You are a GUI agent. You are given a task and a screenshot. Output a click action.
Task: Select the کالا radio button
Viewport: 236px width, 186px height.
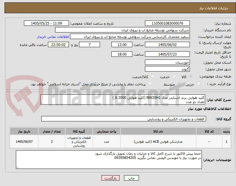pos(191,76)
